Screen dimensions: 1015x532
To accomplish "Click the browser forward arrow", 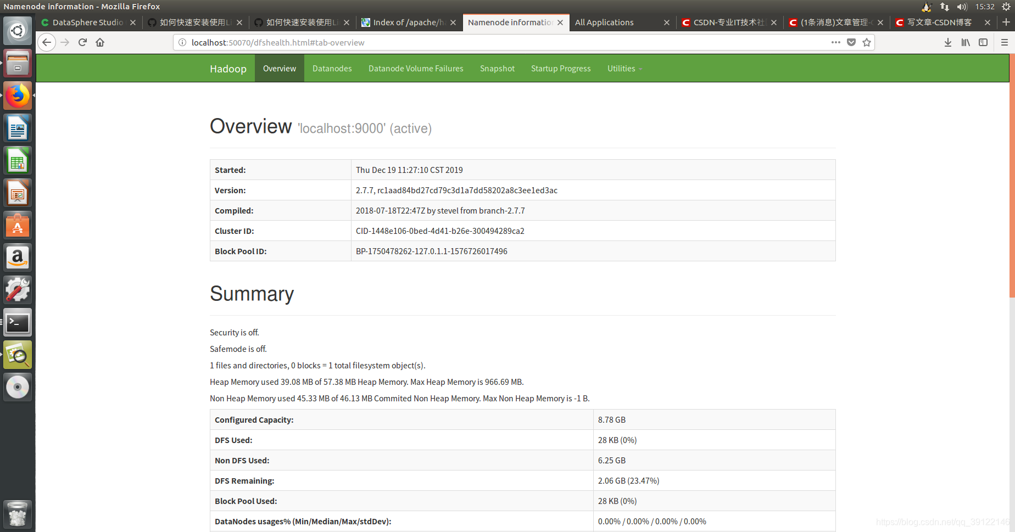I will click(x=65, y=42).
